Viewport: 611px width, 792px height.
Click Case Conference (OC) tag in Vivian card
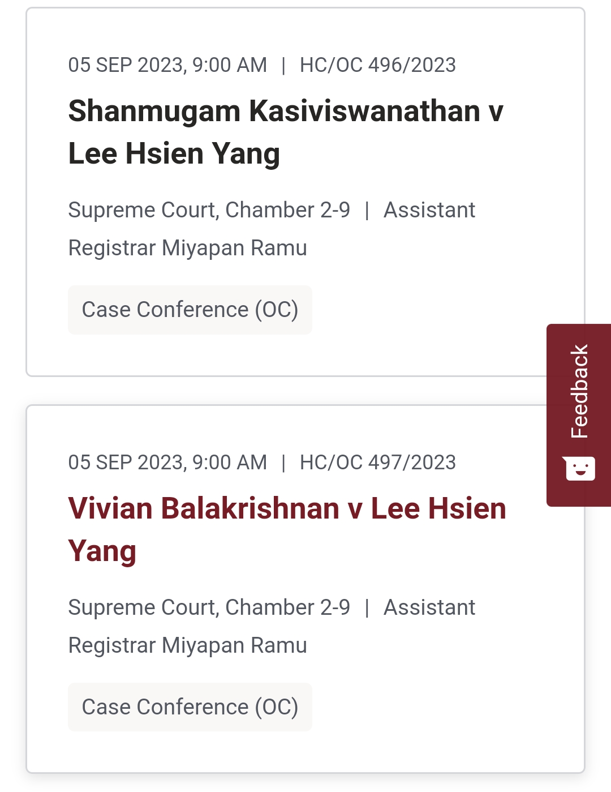pos(190,708)
